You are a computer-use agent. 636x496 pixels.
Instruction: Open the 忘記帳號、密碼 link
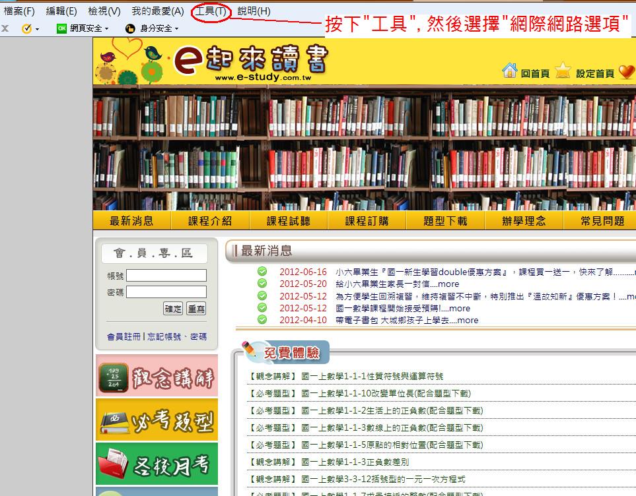coord(177,337)
